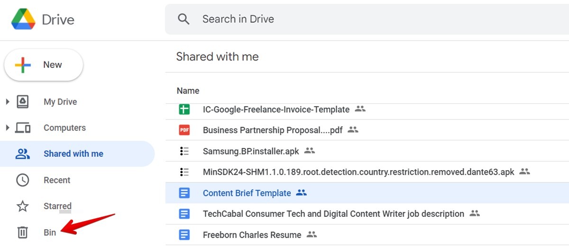Focus the Search in Drive field
569x249 pixels.
click(x=367, y=19)
